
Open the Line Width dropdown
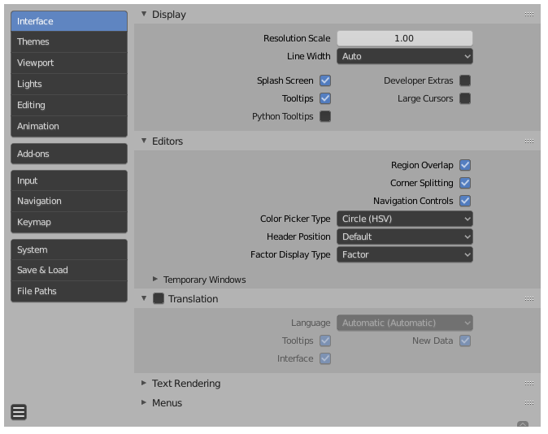tap(405, 56)
